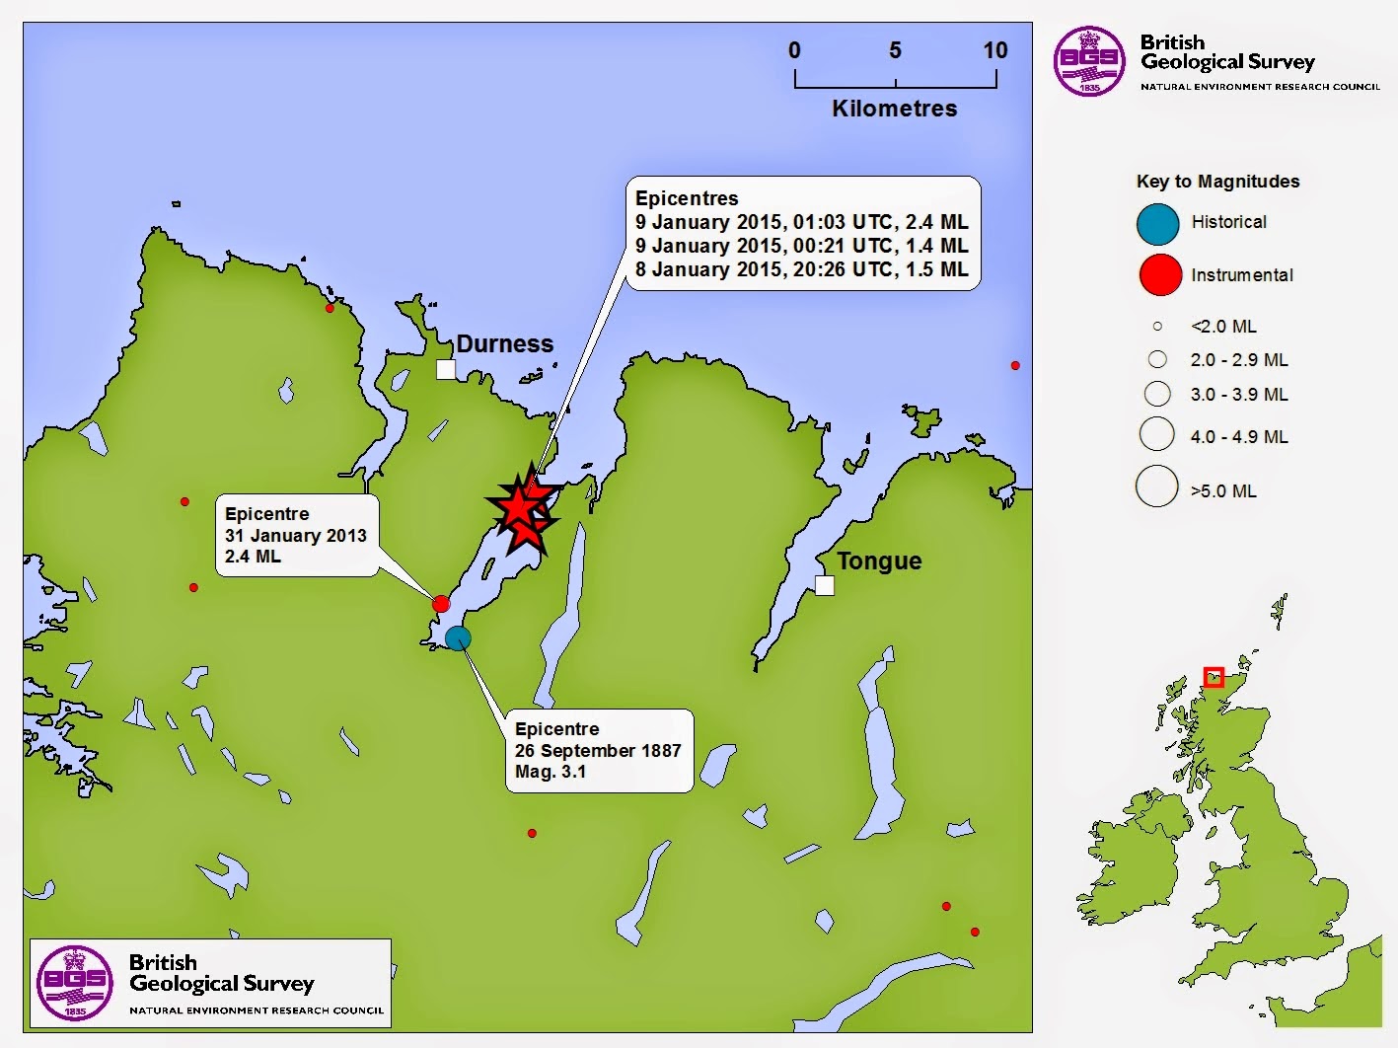
Task: Select the Historical magnitude symbol in the legend
Action: (1156, 224)
